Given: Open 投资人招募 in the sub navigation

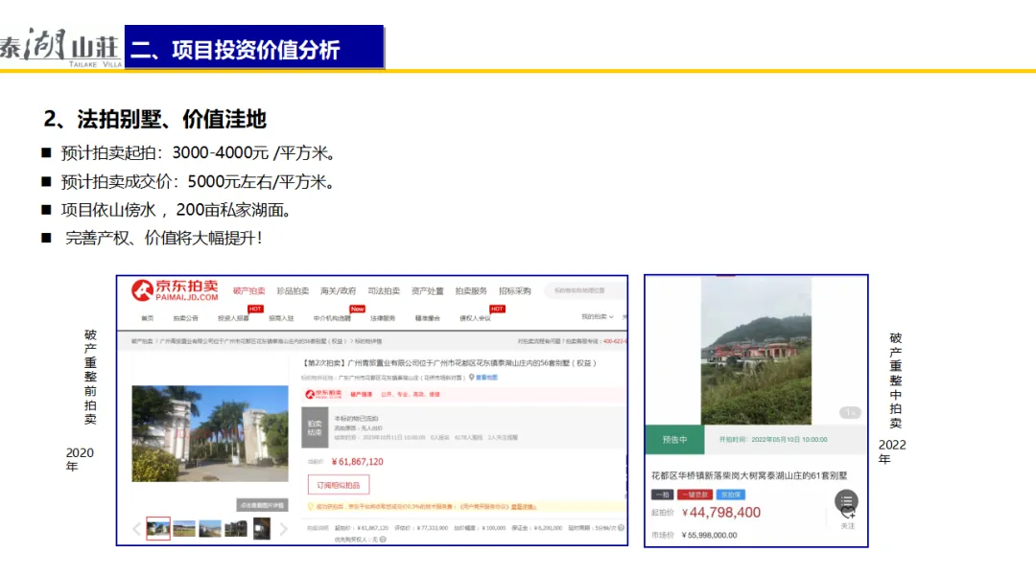Looking at the screenshot, I should click(x=233, y=319).
